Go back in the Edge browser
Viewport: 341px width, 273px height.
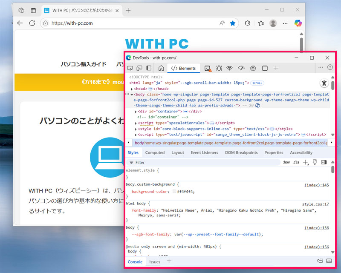20,23
